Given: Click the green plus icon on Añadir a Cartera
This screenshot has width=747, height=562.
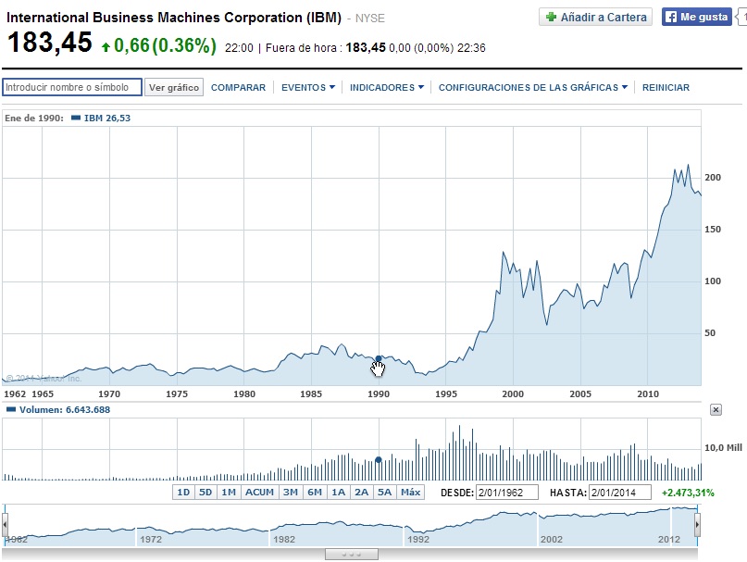Looking at the screenshot, I should tap(551, 18).
